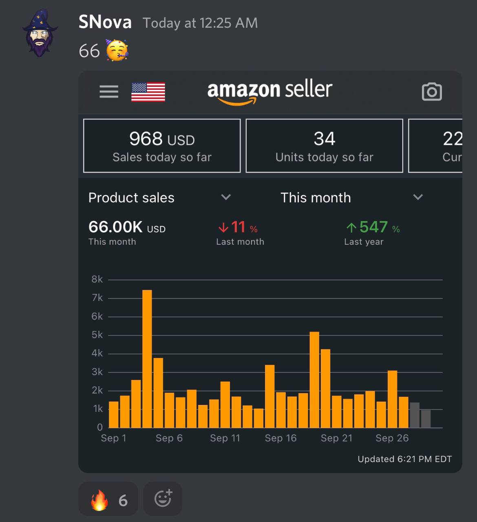Toggle the fire emoji reaction
This screenshot has height=522, width=477.
coord(108,499)
